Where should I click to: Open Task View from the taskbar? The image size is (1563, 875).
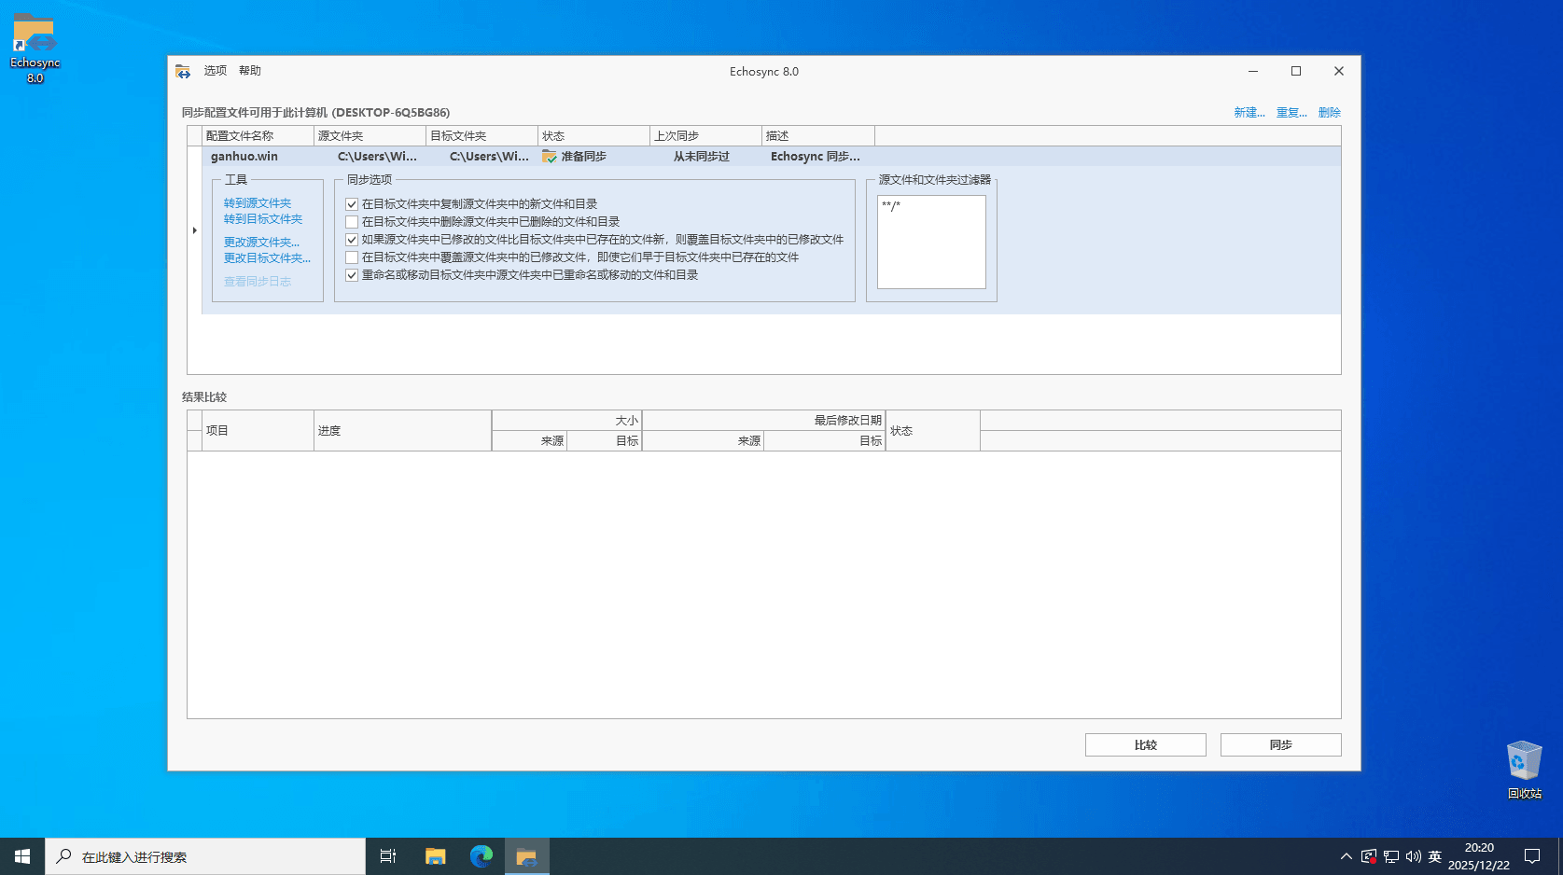388,856
